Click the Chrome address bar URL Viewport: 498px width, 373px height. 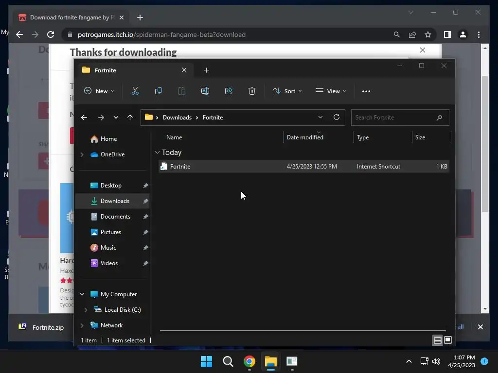click(x=161, y=34)
